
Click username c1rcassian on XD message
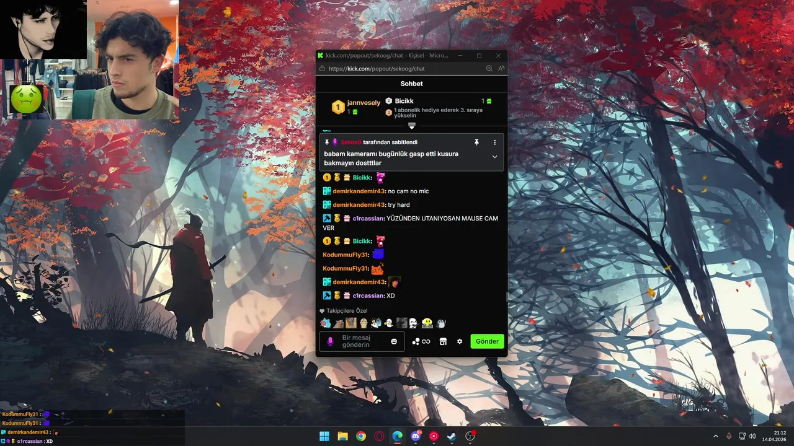tap(368, 295)
